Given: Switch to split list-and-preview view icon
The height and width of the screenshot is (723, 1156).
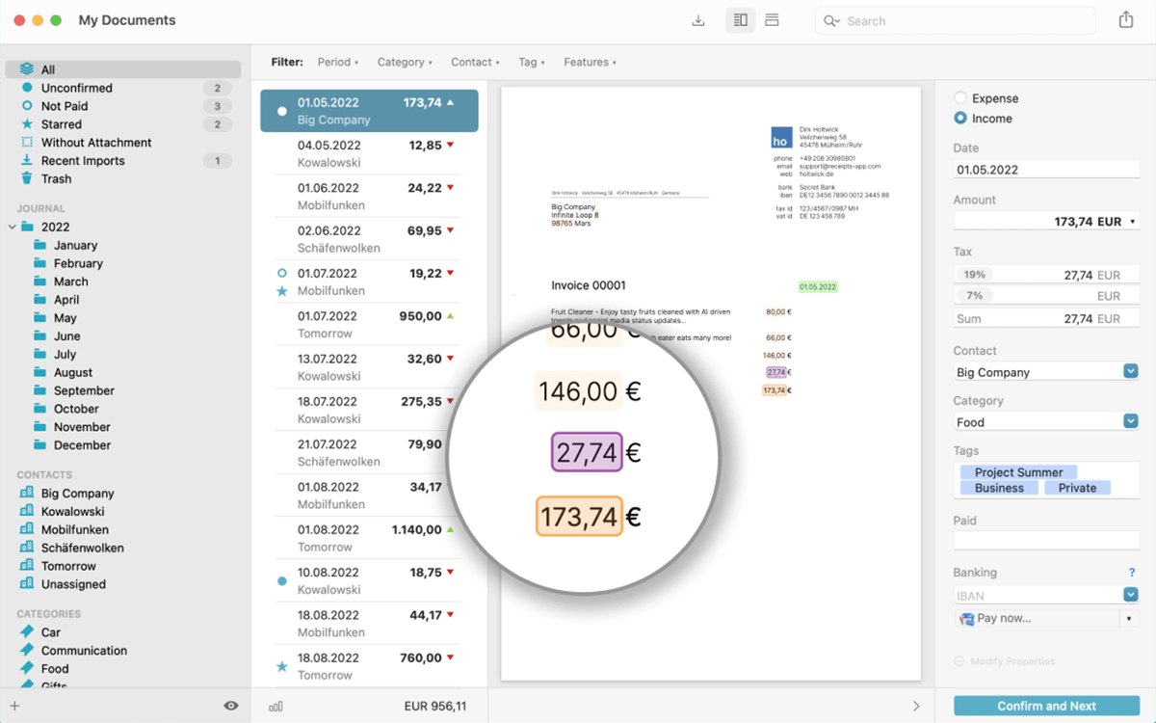Looking at the screenshot, I should pyautogui.click(x=741, y=20).
